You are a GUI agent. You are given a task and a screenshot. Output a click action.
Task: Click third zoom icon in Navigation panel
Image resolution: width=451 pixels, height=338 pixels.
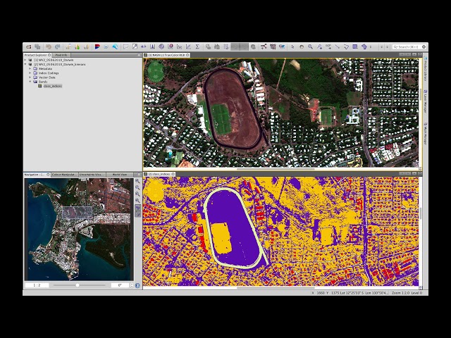pyautogui.click(x=137, y=194)
